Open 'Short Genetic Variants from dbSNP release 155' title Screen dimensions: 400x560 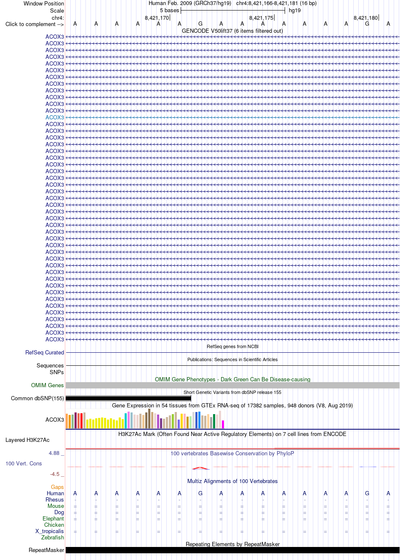coord(232,392)
